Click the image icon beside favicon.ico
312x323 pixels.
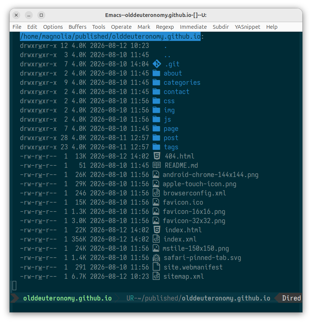click(x=156, y=202)
